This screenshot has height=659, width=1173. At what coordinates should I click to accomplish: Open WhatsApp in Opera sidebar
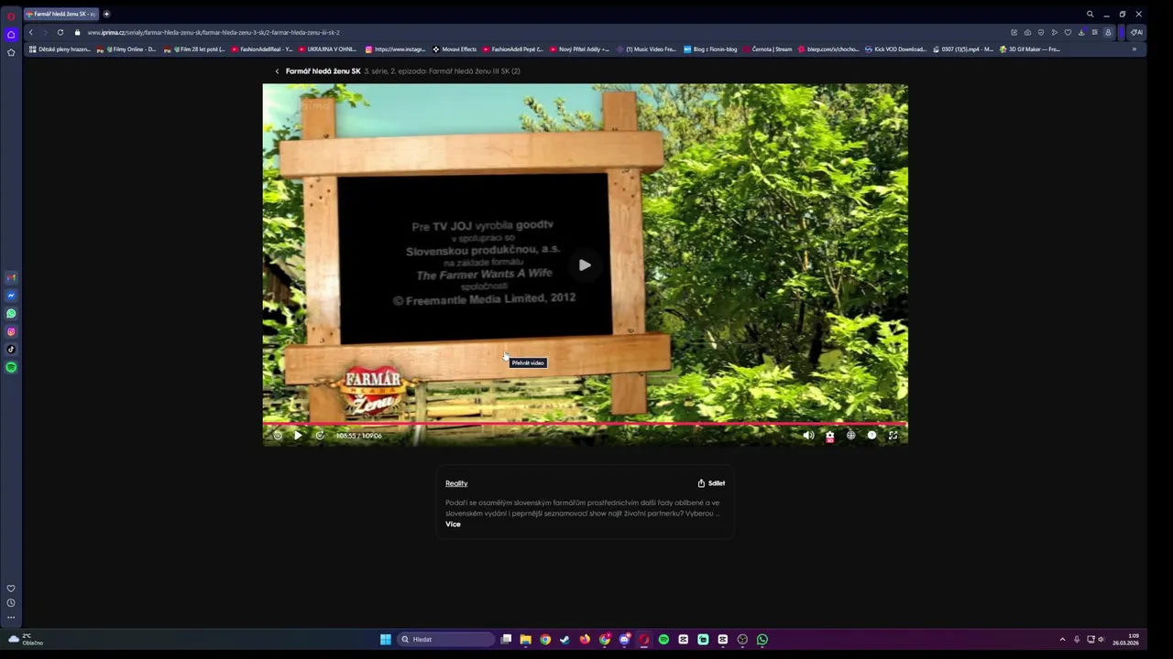tap(11, 314)
